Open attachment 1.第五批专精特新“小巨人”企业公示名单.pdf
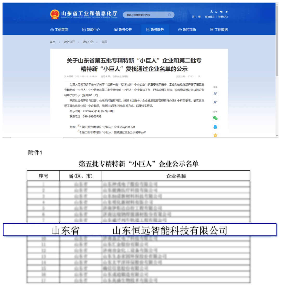 tap(108, 127)
